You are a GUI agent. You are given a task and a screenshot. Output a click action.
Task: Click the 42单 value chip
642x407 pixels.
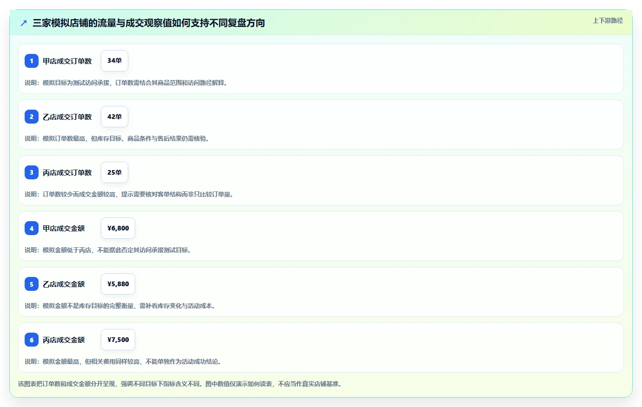(x=114, y=117)
